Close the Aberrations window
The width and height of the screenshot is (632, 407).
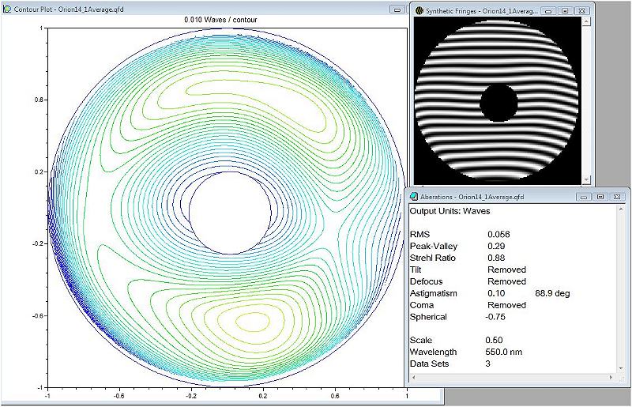pyautogui.click(x=617, y=197)
